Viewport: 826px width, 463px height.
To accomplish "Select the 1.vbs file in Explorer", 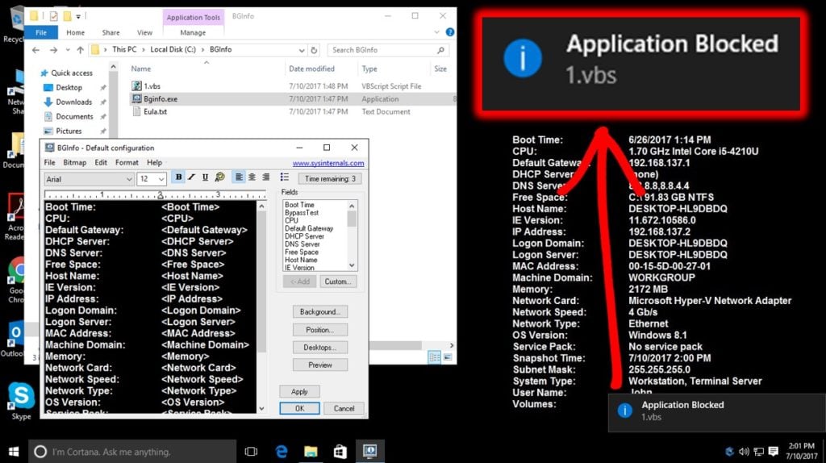I will point(152,86).
